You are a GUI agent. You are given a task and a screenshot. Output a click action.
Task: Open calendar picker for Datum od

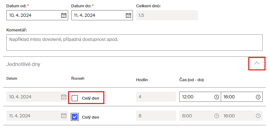[x=64, y=15]
